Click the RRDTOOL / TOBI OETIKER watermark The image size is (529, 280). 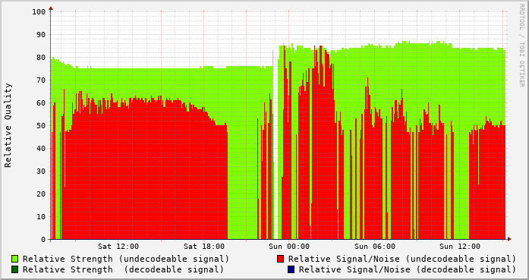[x=521, y=46]
